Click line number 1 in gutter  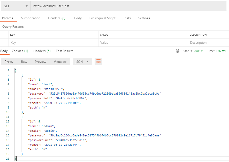pyautogui.click(x=9, y=70)
